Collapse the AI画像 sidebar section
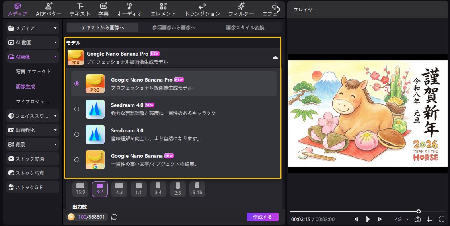Viewport: 450px width, 226px height. click(x=55, y=57)
